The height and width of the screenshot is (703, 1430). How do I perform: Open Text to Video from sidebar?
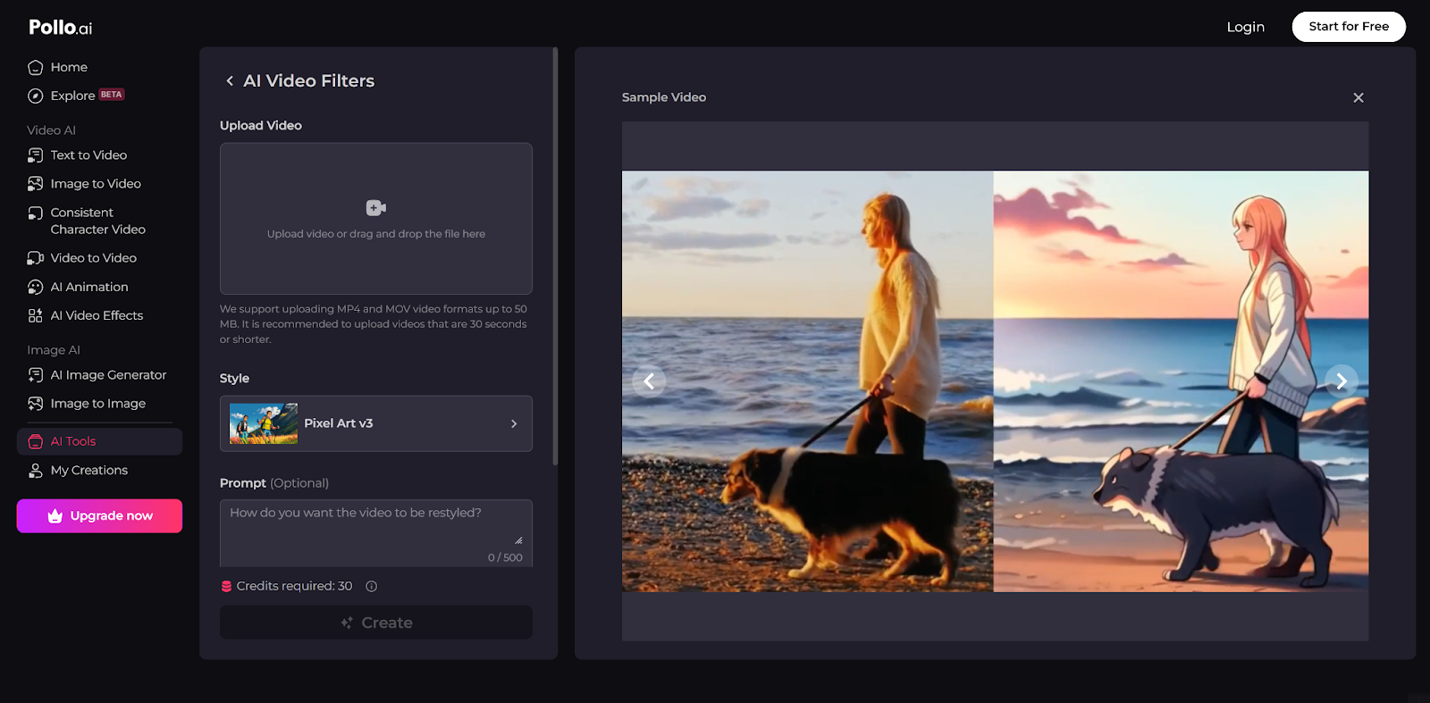tap(88, 155)
